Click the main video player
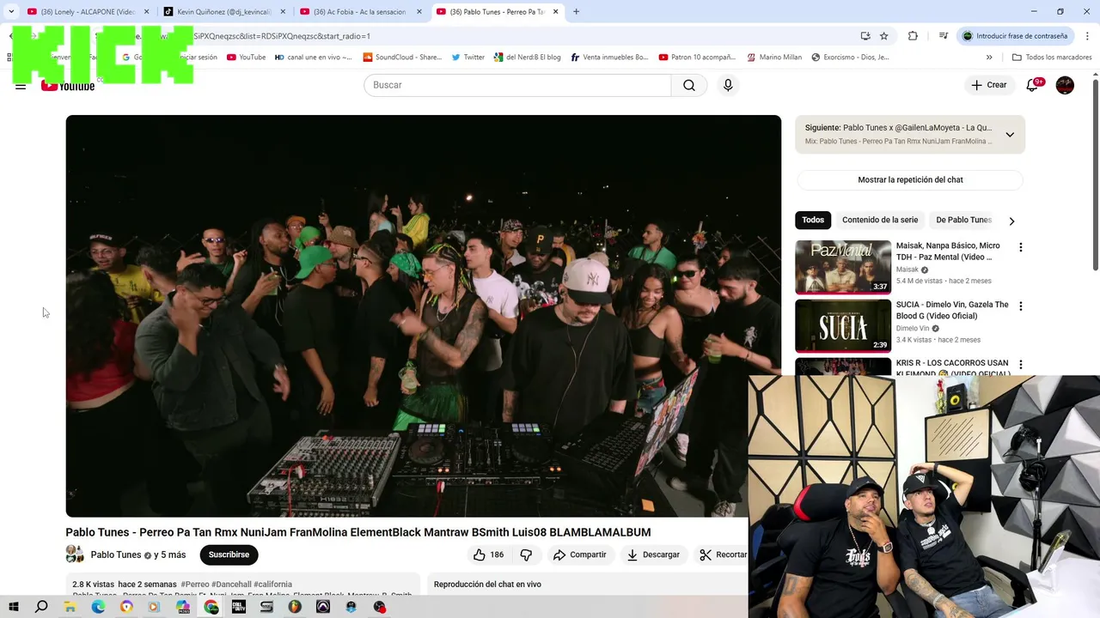The height and width of the screenshot is (618, 1100). [x=424, y=316]
